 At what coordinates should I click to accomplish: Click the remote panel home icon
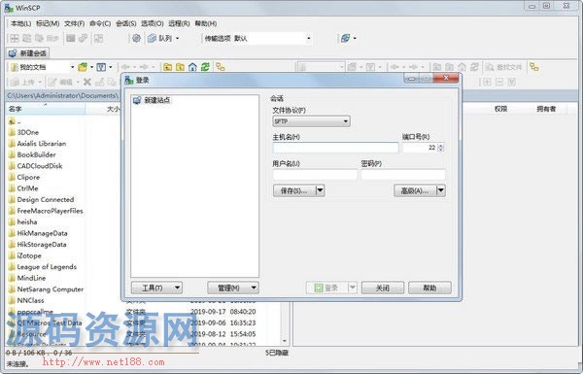(x=462, y=67)
